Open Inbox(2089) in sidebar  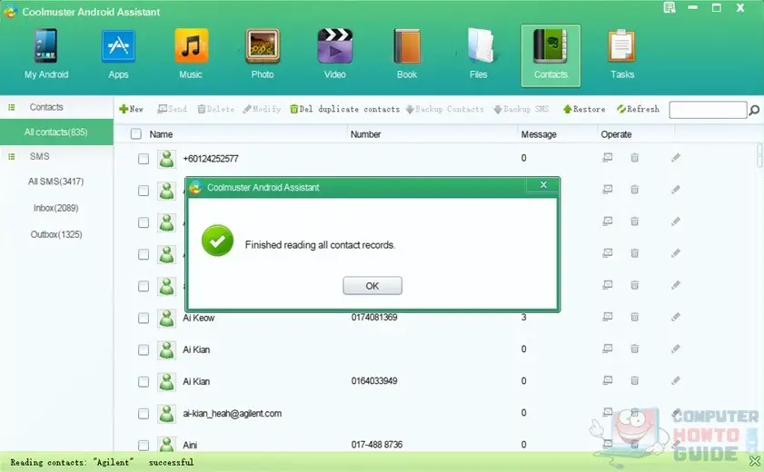tap(56, 208)
